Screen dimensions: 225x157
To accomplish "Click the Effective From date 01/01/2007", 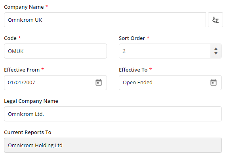I will click(21, 83).
